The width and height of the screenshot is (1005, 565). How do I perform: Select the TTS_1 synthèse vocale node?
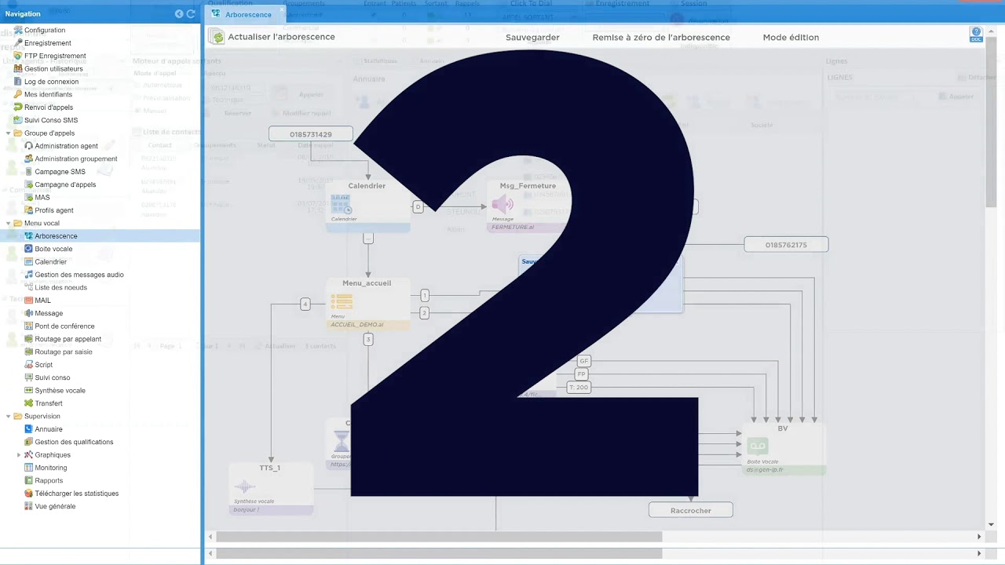270,488
